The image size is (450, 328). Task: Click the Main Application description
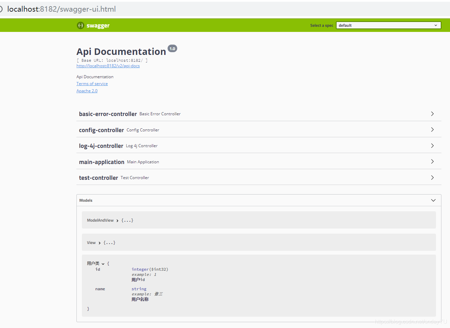coord(143,162)
